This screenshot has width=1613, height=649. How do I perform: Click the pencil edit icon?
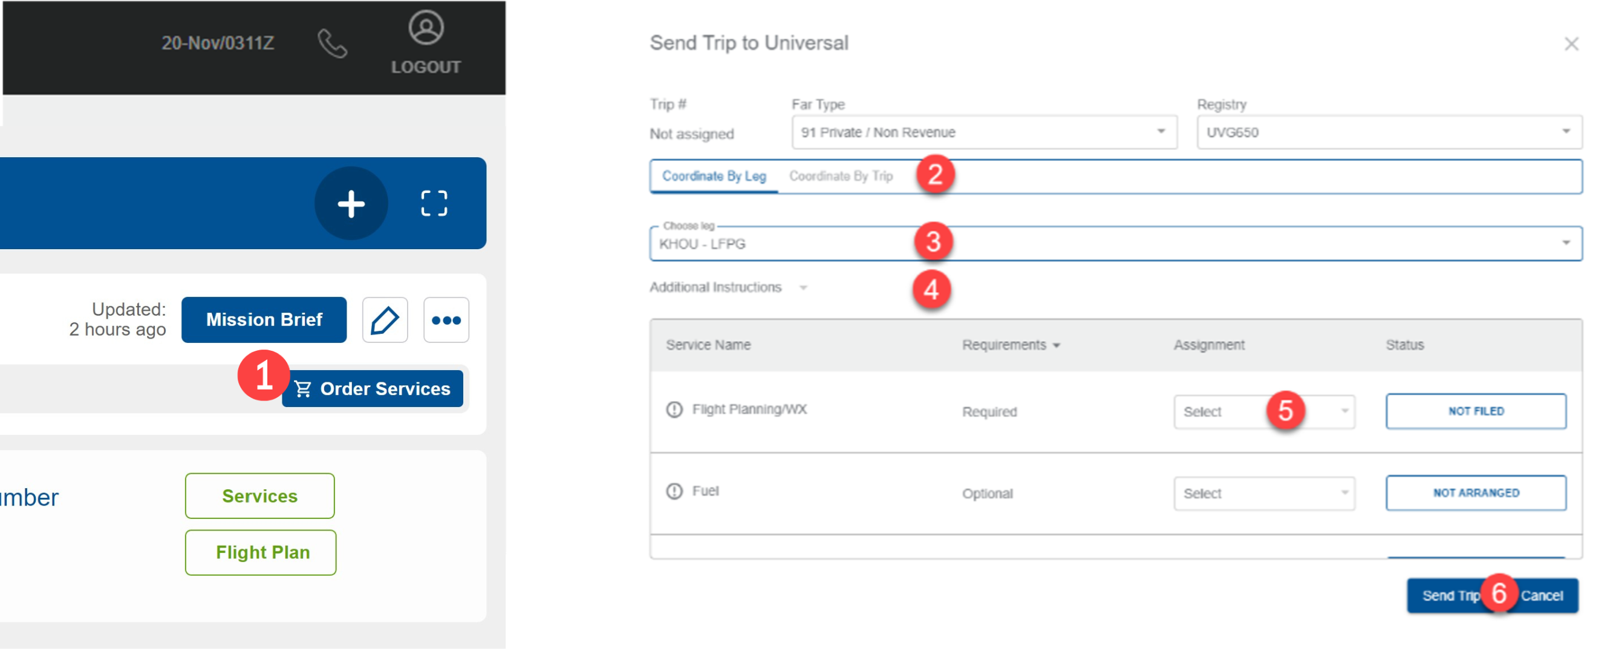click(385, 320)
